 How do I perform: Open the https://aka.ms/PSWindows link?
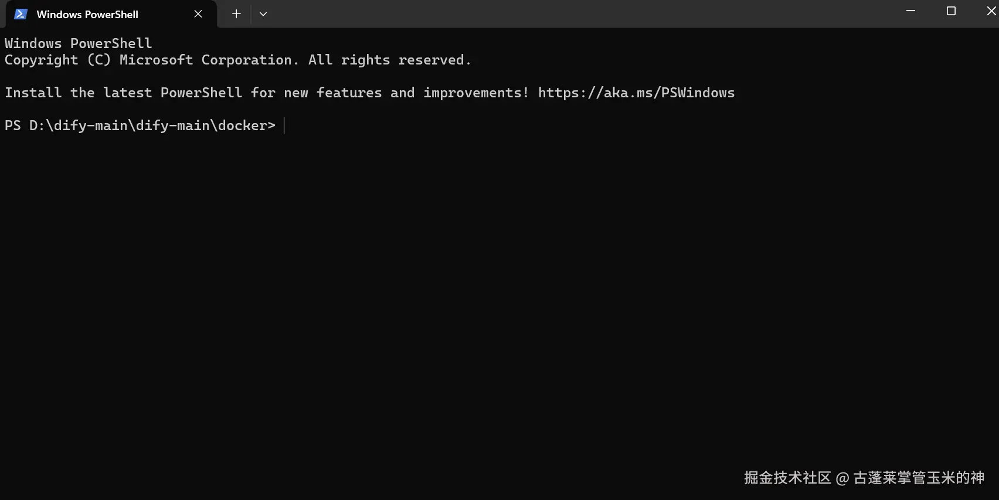pyautogui.click(x=636, y=93)
